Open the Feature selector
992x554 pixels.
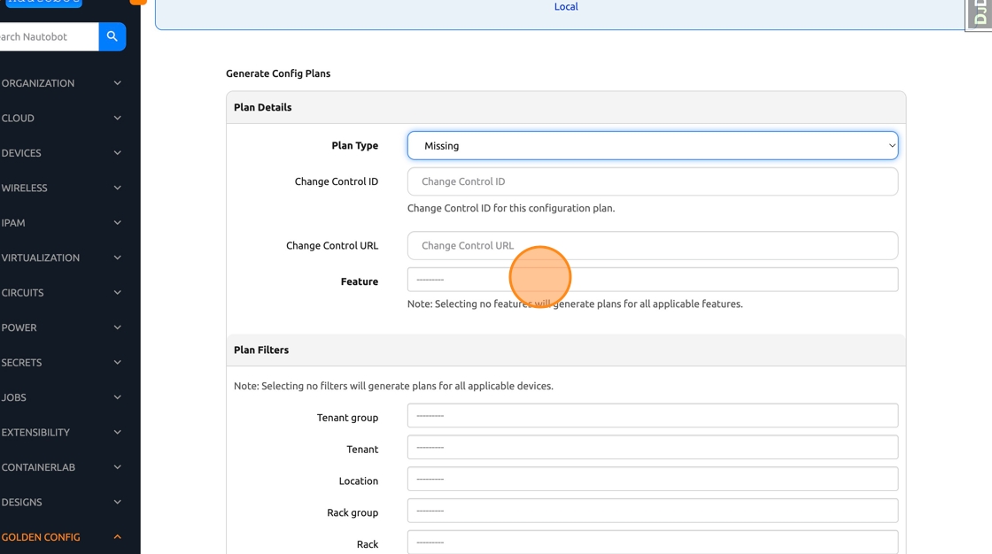[x=652, y=280]
